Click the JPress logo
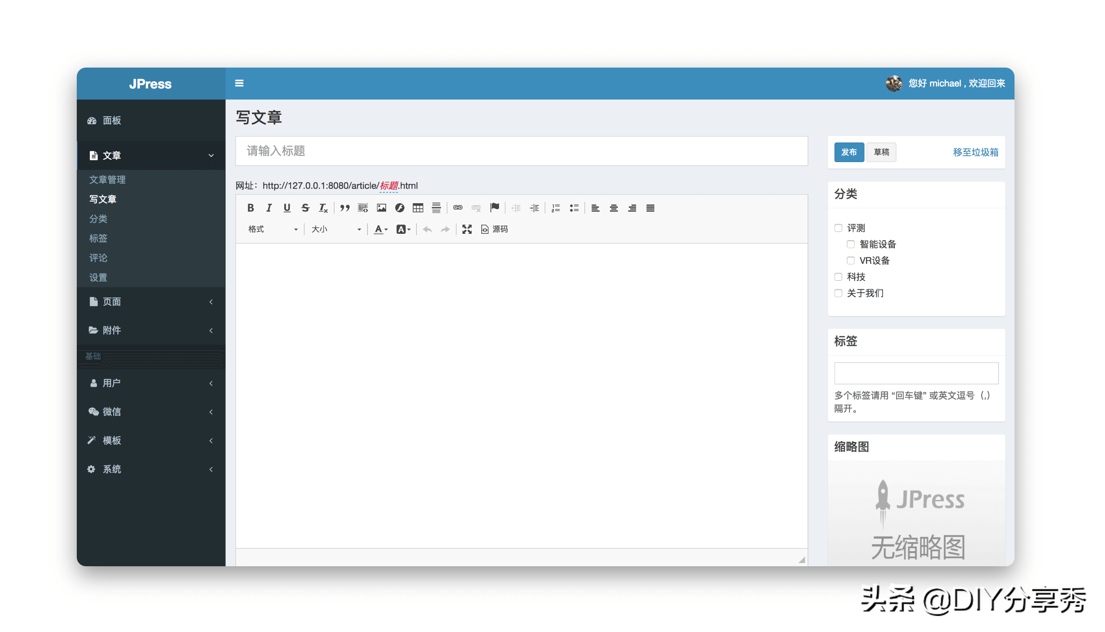 (150, 84)
